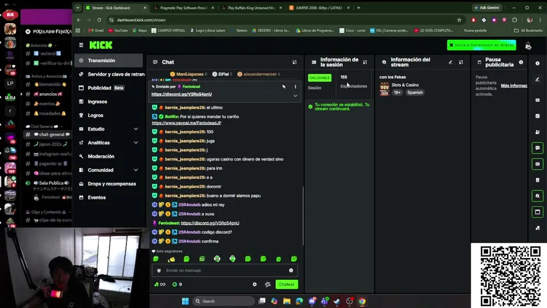Click the Windows taskbar Search box
547x308 pixels.
[x=223, y=301]
